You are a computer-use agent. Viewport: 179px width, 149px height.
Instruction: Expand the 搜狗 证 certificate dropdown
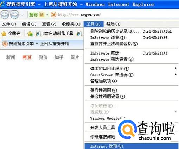(47, 15)
